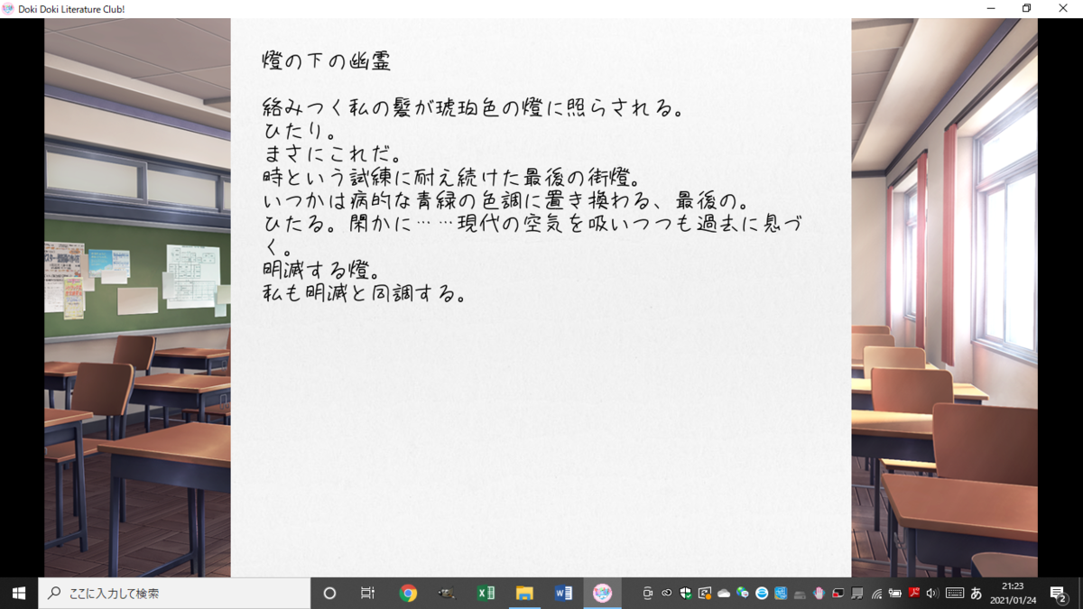Click the Doki Doki Literature Club taskbar icon
The image size is (1083, 609).
602,593
